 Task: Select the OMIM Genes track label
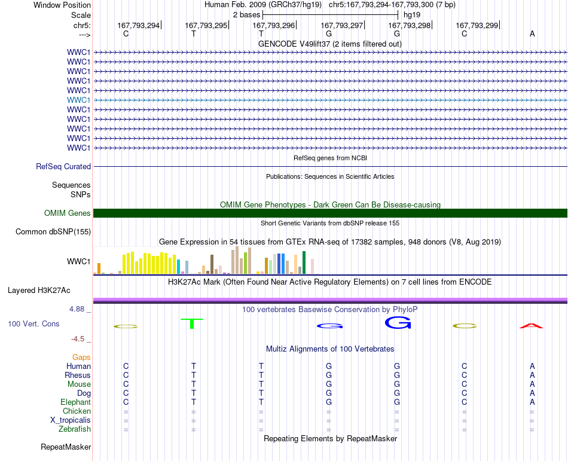point(67,213)
